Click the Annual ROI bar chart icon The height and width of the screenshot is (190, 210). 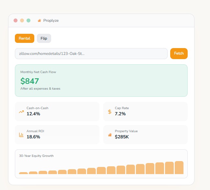pyautogui.click(x=21, y=134)
